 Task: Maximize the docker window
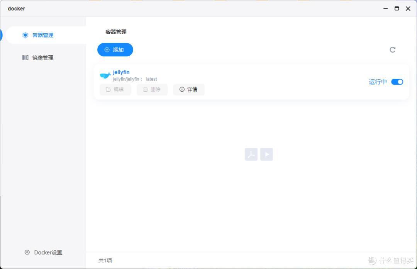[x=397, y=9]
